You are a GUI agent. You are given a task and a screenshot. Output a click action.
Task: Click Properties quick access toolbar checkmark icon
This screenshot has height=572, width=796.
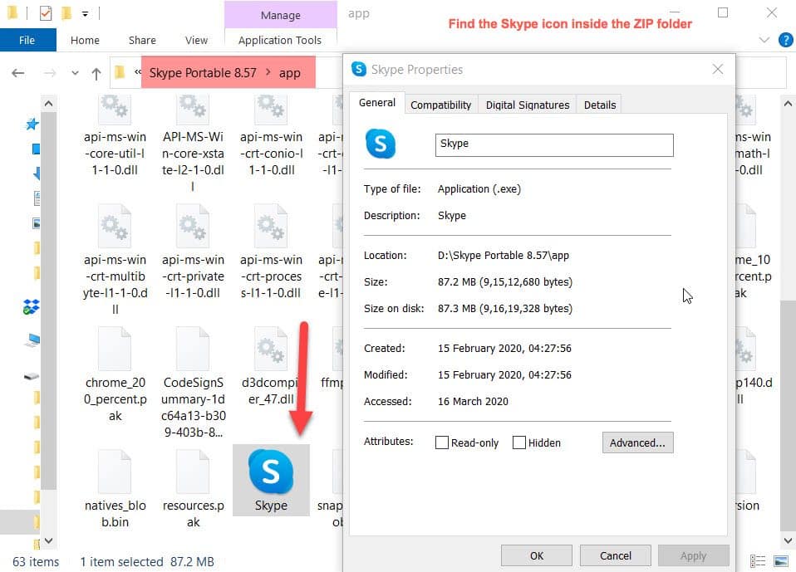click(x=45, y=13)
